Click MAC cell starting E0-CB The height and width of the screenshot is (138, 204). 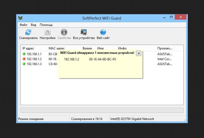coord(53,54)
